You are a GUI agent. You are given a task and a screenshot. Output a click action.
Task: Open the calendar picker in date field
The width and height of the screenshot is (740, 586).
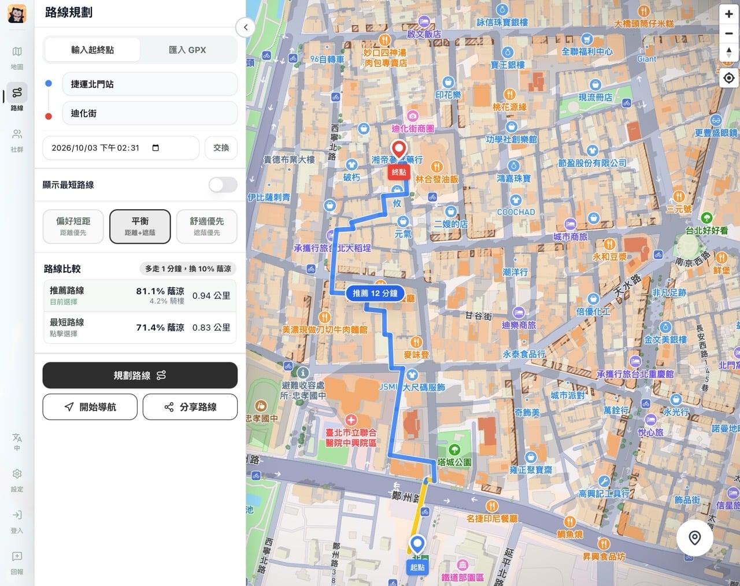point(156,148)
